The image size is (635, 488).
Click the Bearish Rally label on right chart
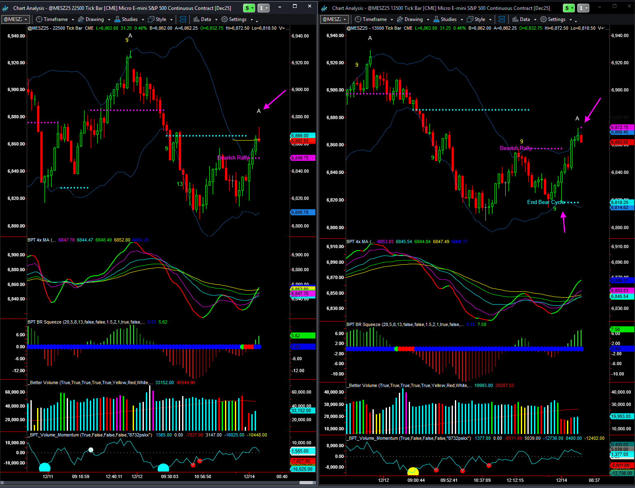click(515, 148)
